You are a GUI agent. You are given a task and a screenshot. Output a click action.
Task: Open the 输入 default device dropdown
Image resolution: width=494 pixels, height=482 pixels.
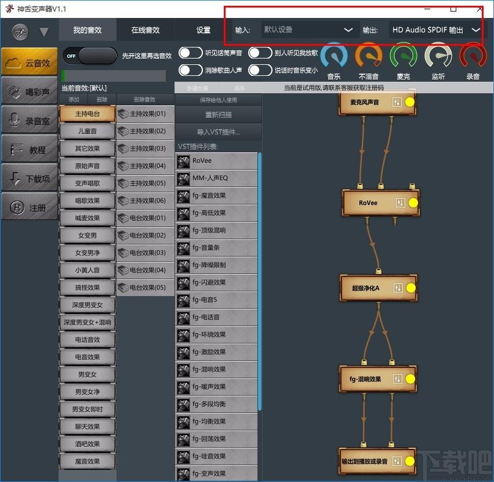point(309,30)
